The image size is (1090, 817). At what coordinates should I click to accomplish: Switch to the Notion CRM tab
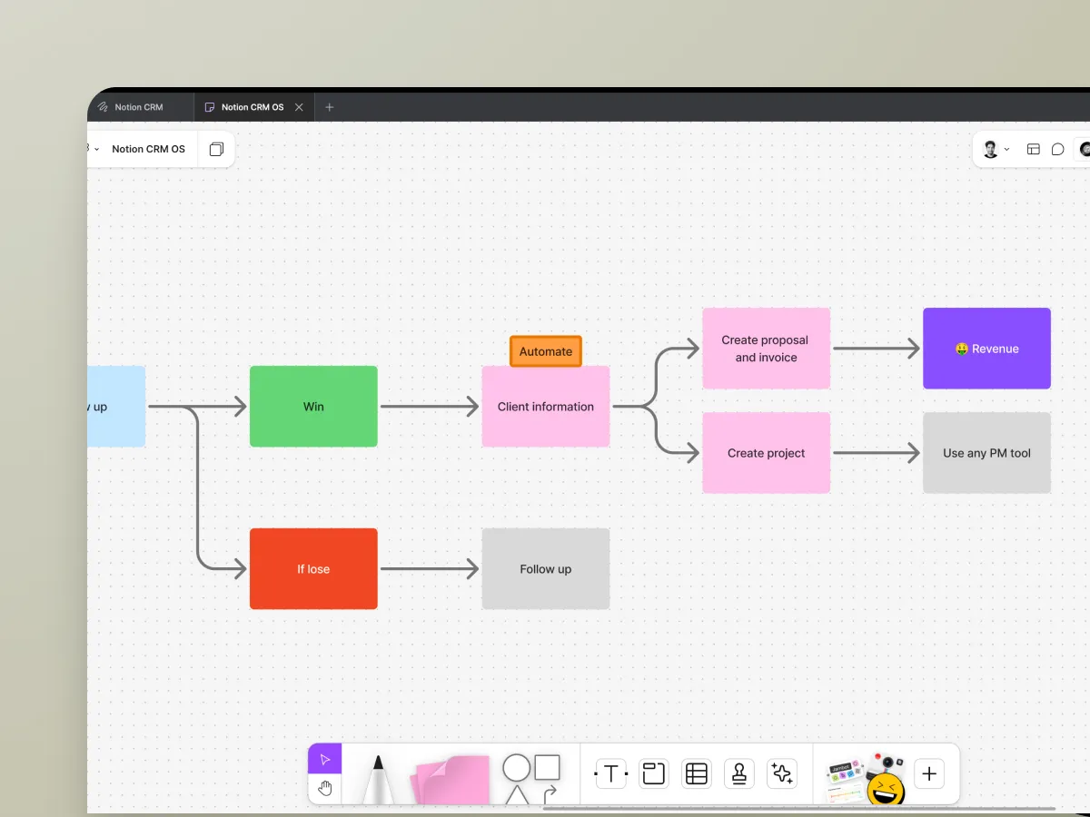pyautogui.click(x=140, y=107)
